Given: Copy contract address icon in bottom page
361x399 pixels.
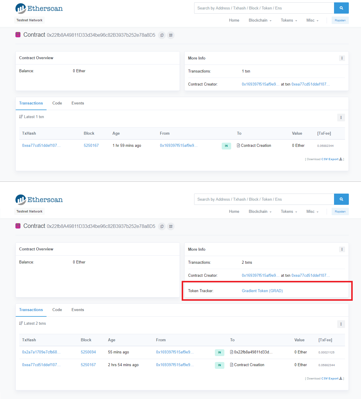Looking at the screenshot, I should [x=162, y=226].
